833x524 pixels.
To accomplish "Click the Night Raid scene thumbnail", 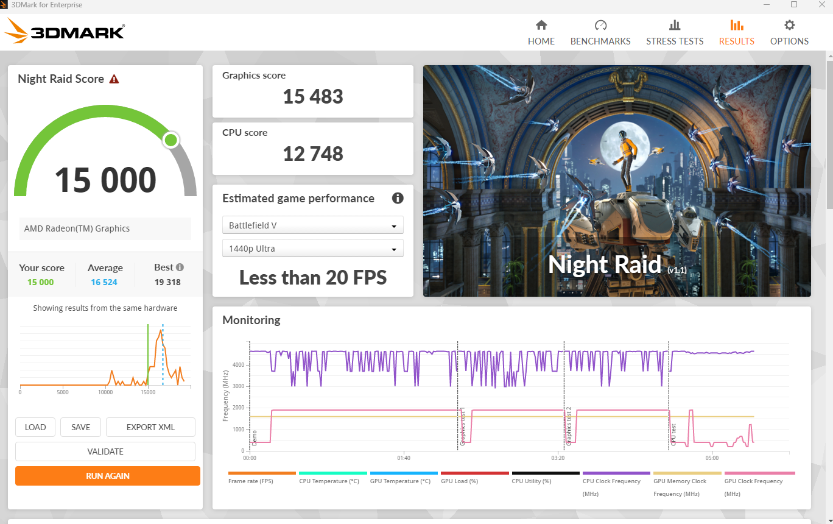I will (x=617, y=181).
